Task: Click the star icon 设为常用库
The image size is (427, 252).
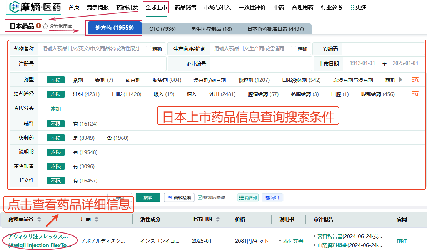Action: tap(45, 27)
